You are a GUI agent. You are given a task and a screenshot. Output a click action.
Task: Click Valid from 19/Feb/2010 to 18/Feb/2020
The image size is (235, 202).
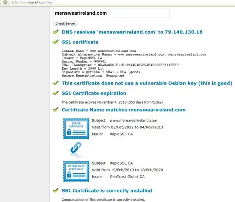pyautogui.click(x=128, y=170)
